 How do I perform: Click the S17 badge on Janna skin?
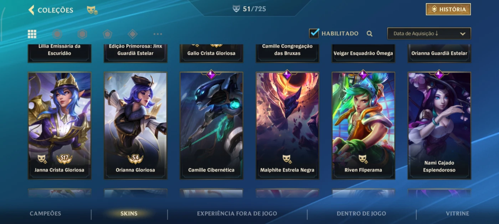tap(65, 158)
